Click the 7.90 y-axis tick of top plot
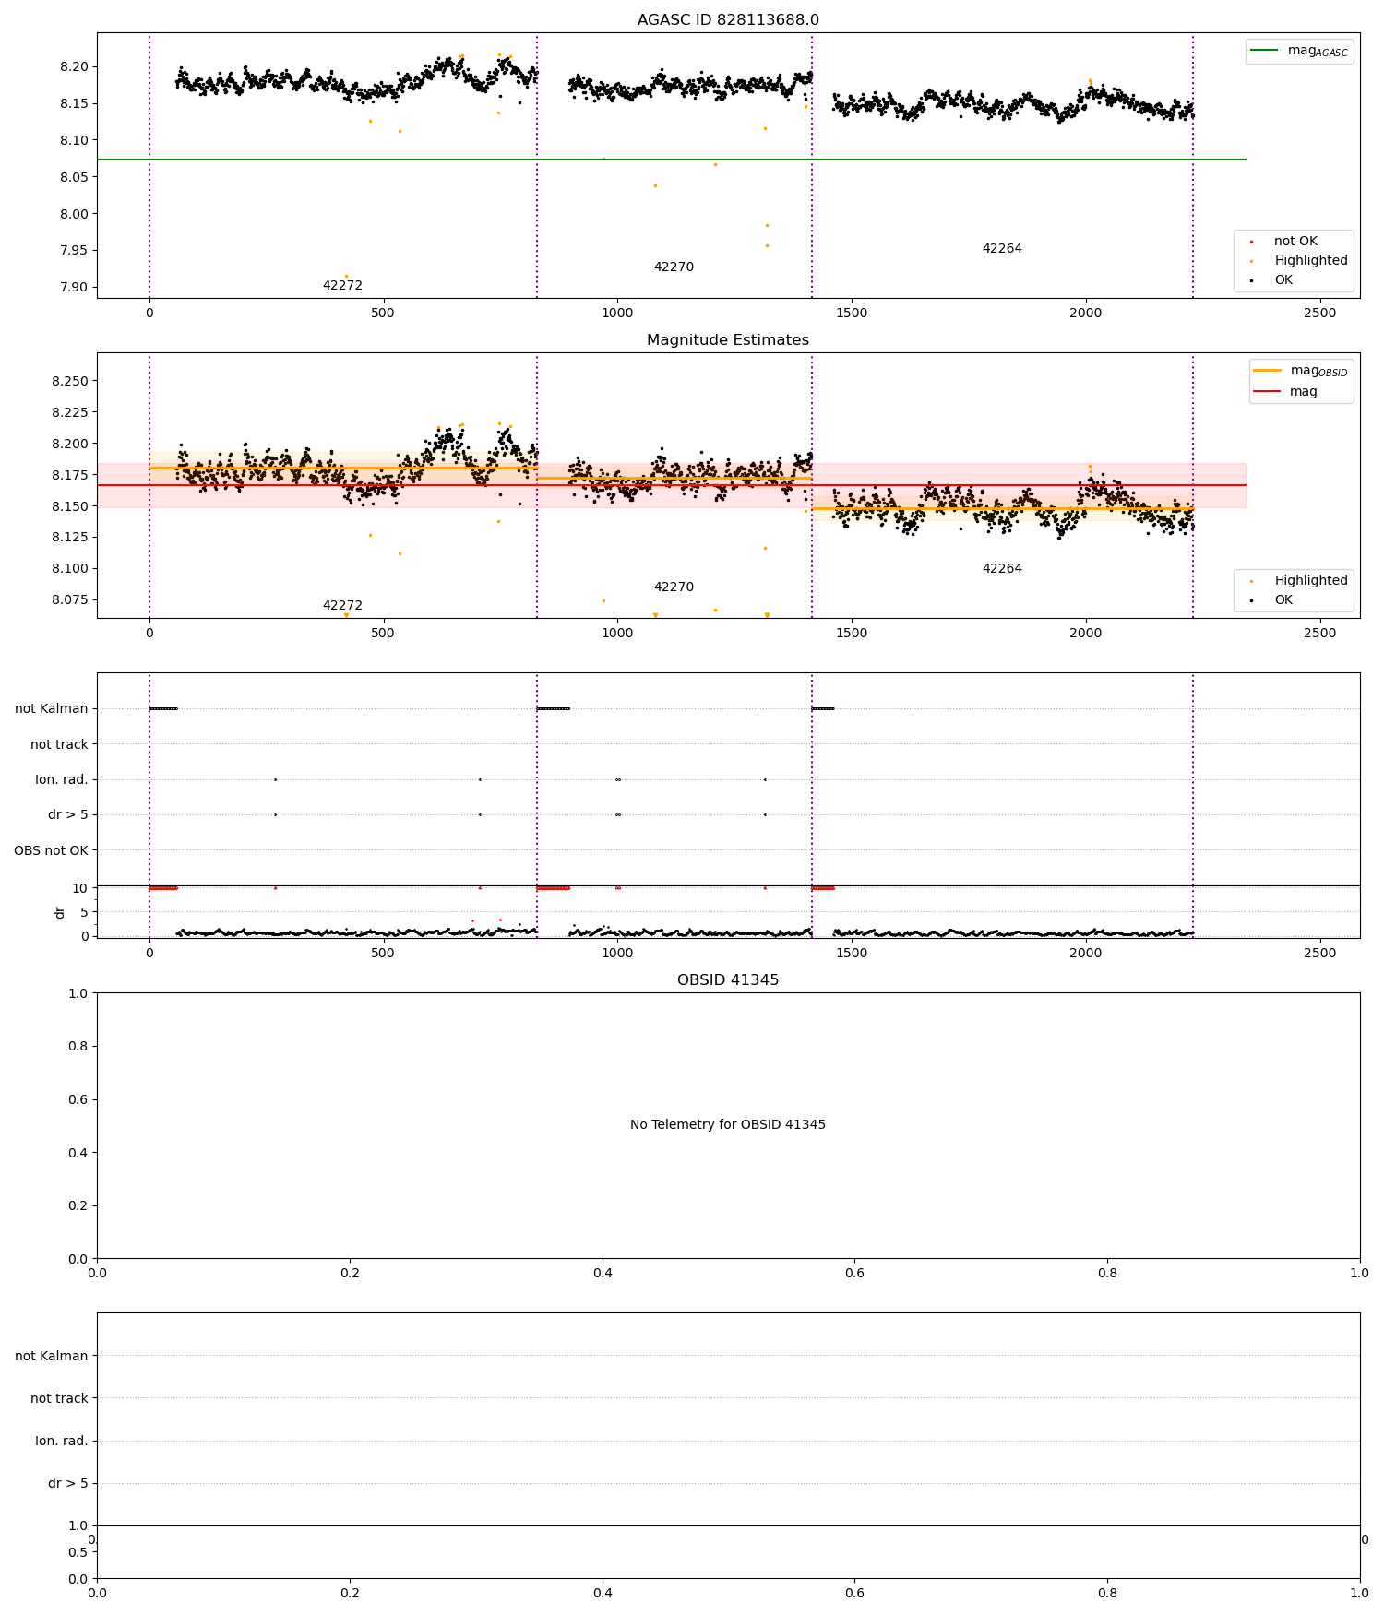Image resolution: width=1384 pixels, height=1614 pixels. [75, 288]
